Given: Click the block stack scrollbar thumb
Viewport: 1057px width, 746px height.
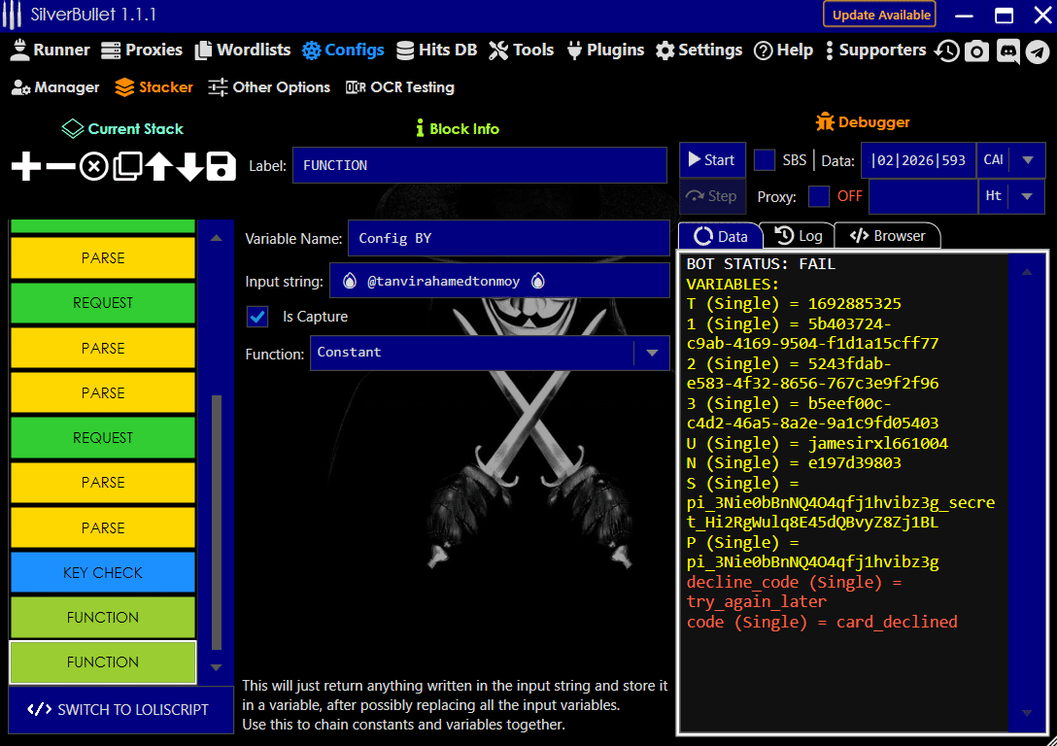Looking at the screenshot, I should tap(217, 523).
